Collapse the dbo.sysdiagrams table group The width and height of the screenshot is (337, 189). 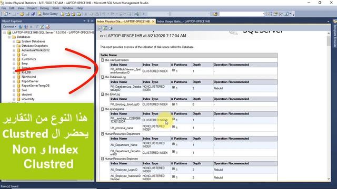(x=103, y=109)
